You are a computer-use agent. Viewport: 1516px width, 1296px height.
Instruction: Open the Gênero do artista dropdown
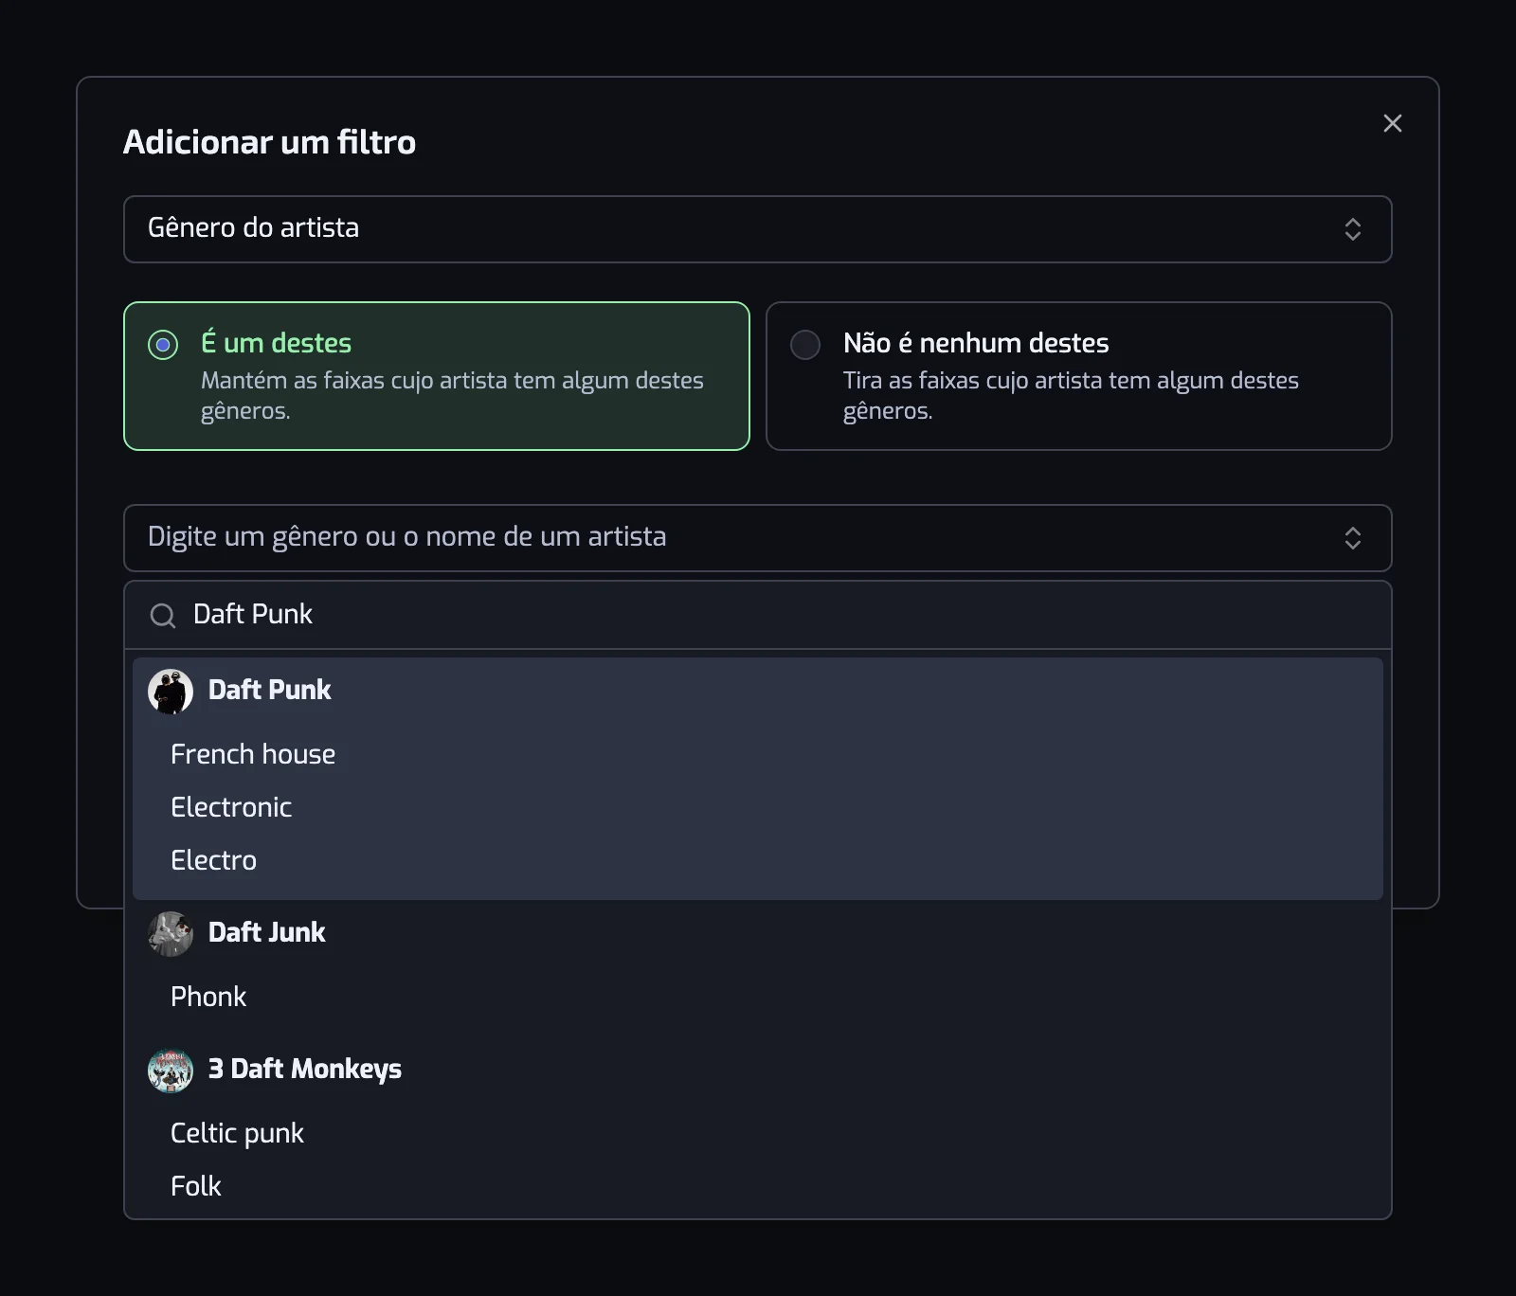pyautogui.click(x=757, y=229)
